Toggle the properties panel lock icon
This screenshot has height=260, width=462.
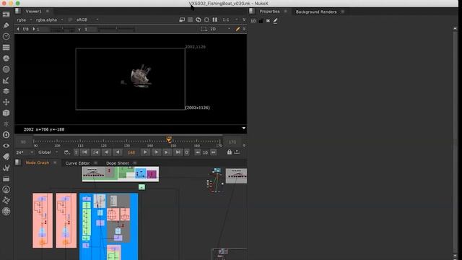(261, 21)
